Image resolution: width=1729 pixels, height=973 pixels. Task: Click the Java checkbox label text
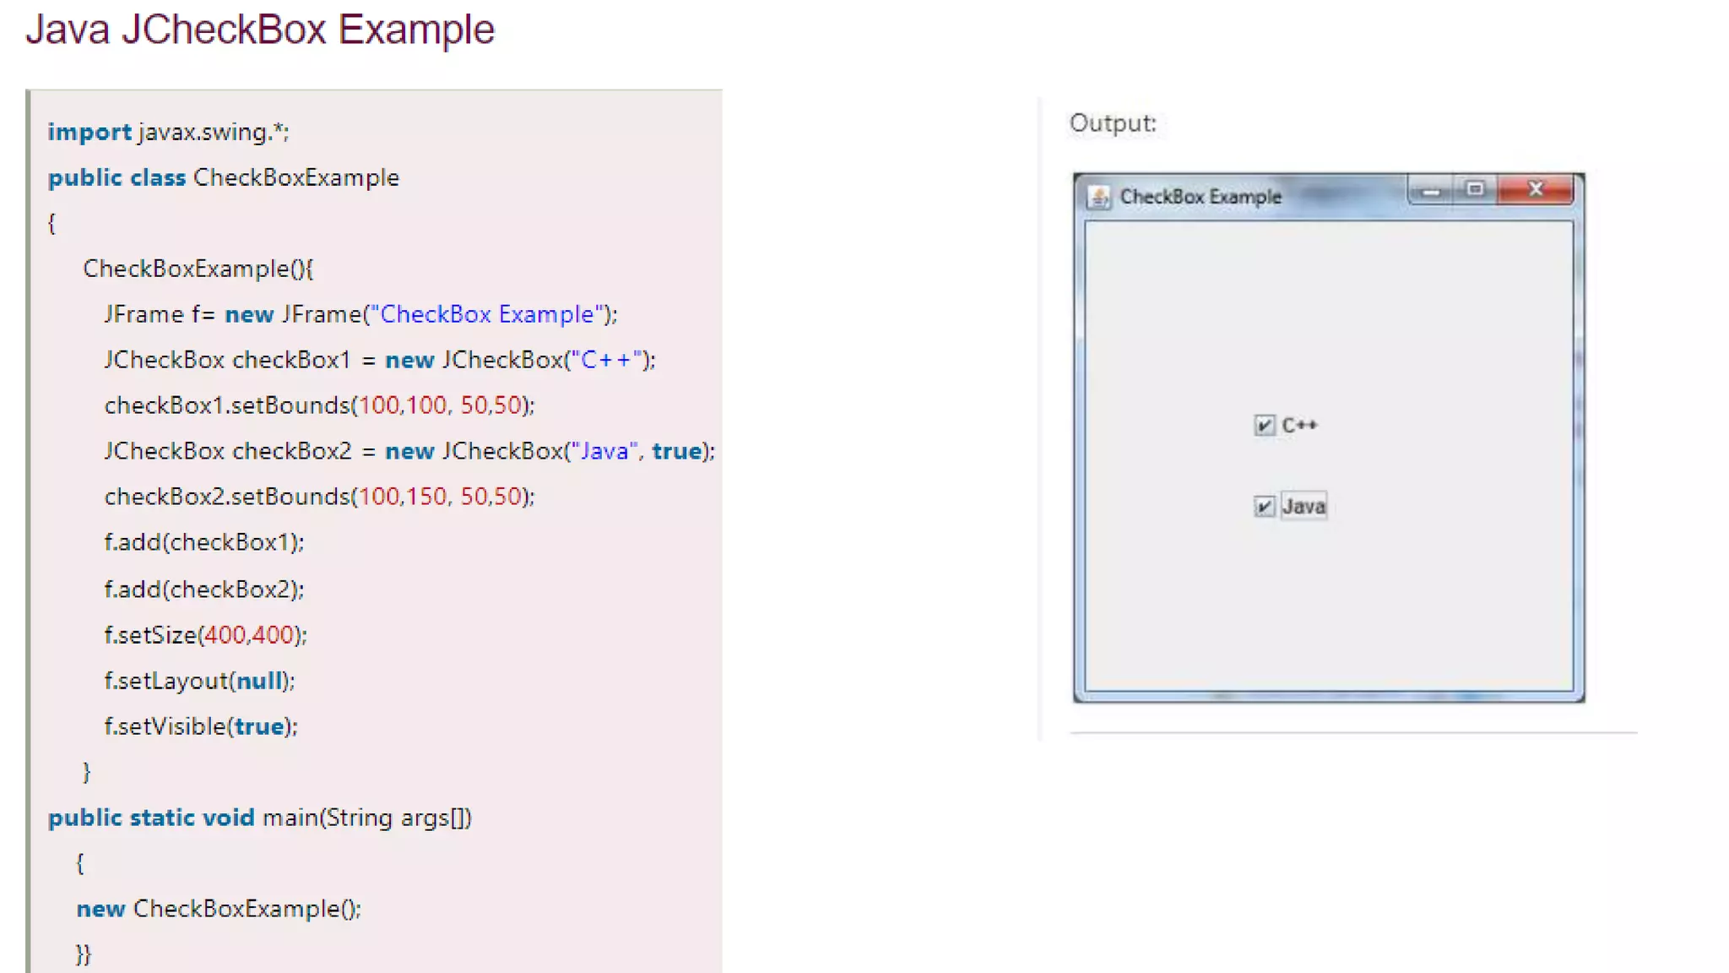pyautogui.click(x=1304, y=506)
